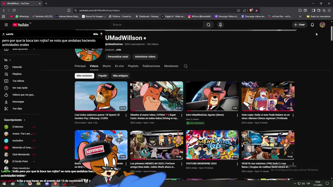Switch to the Membresía tab
The image size is (333, 187).
tap(171, 66)
